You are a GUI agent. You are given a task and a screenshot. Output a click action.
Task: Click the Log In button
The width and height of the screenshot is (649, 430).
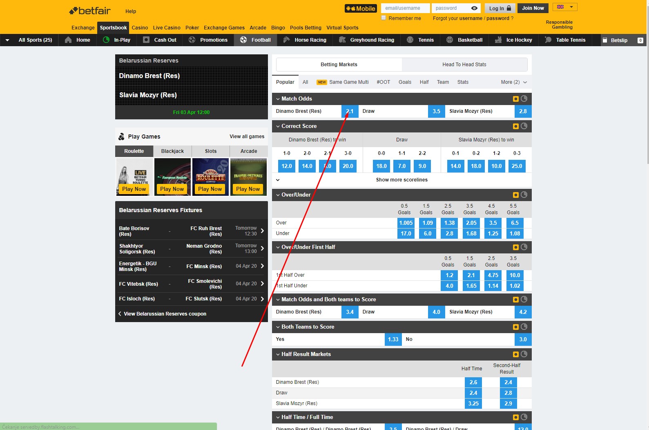click(x=500, y=8)
